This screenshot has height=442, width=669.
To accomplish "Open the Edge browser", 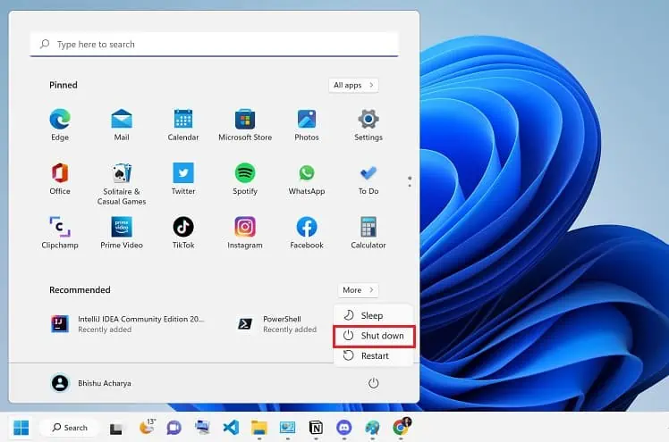I will 60,124.
